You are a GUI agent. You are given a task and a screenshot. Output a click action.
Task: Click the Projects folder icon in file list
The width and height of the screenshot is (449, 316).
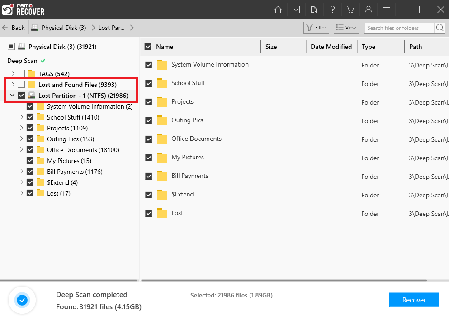[162, 102]
